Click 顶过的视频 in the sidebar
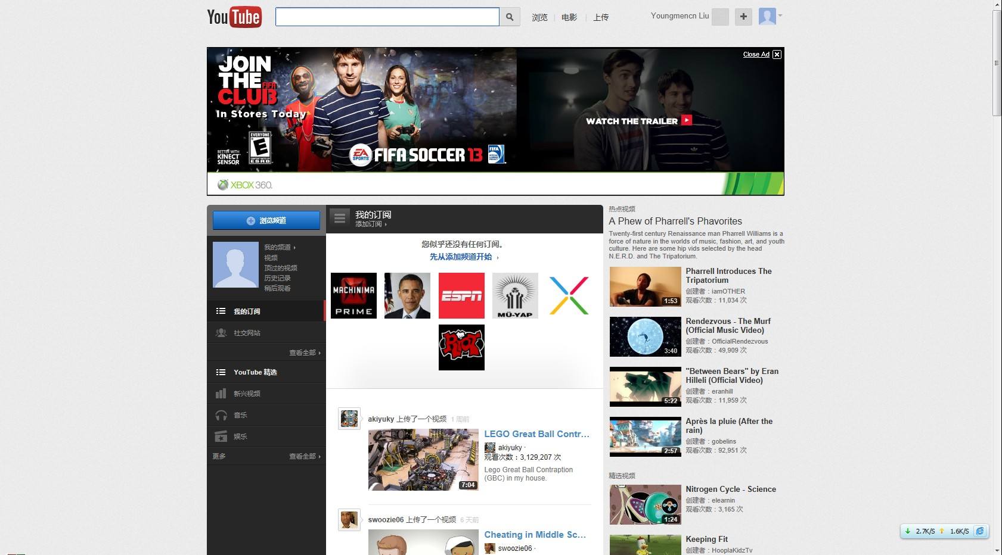 pos(281,268)
